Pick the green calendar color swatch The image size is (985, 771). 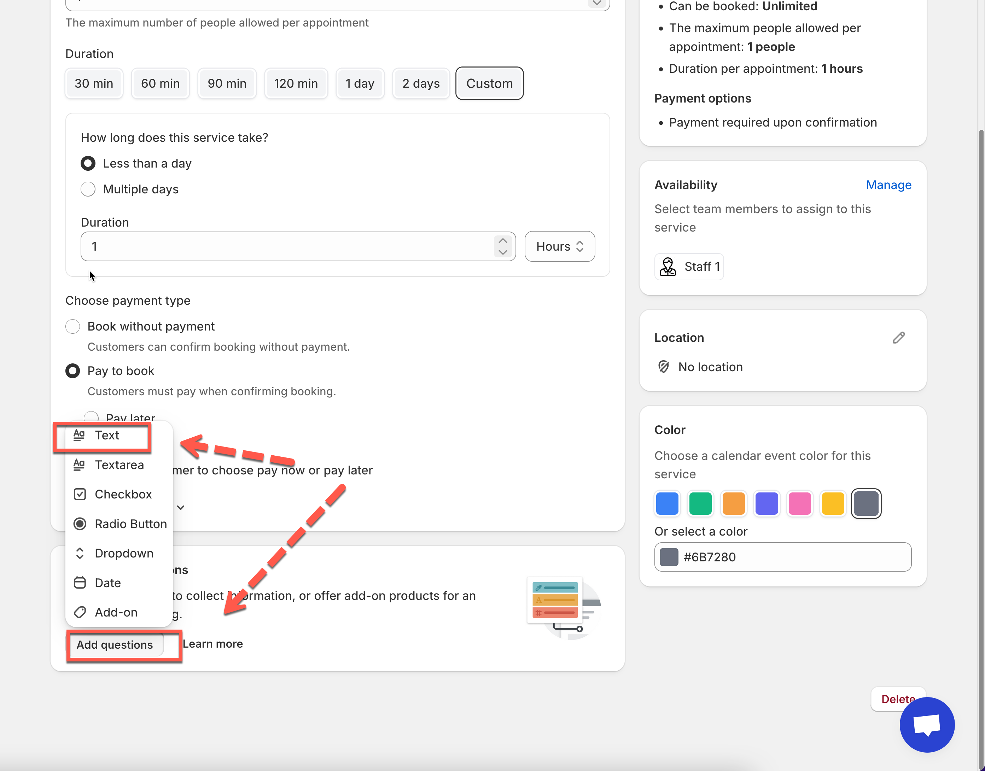coord(700,503)
